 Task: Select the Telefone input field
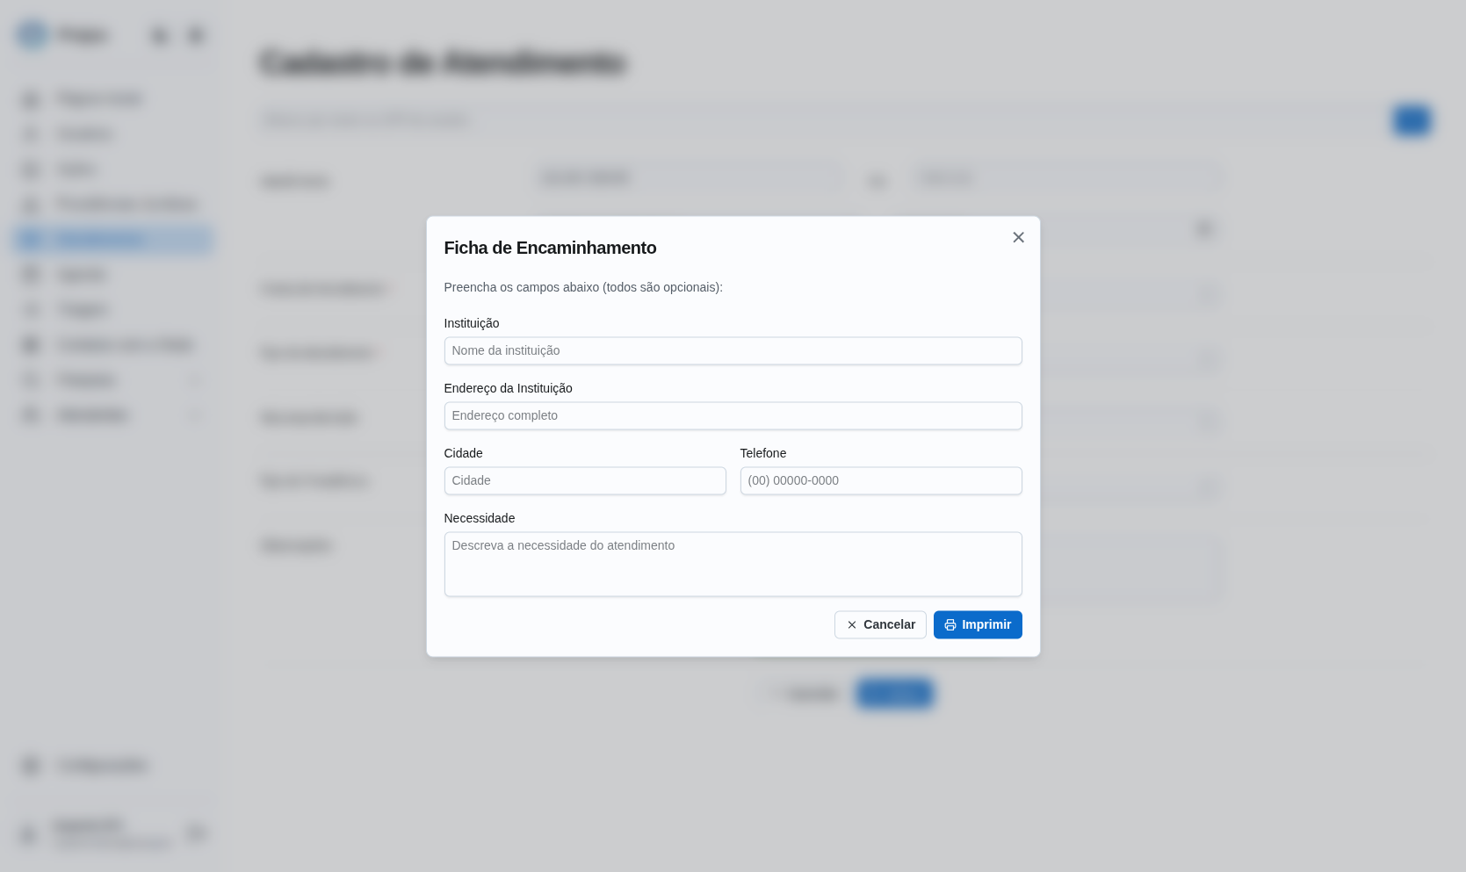tap(880, 481)
